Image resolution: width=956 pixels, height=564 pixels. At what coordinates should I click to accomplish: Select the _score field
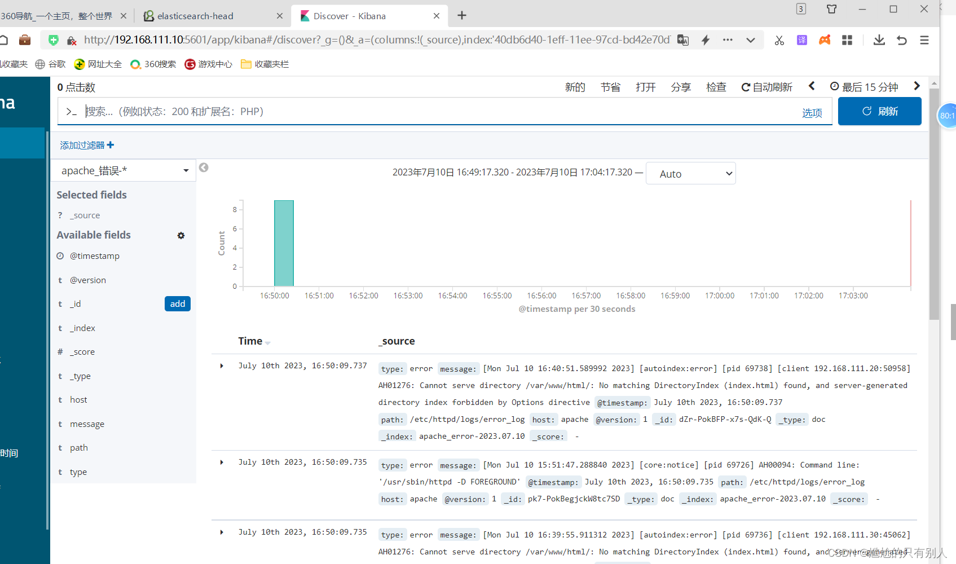click(x=82, y=352)
